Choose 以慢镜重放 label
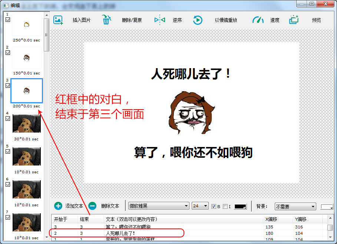337x244 pixels. 226,20
